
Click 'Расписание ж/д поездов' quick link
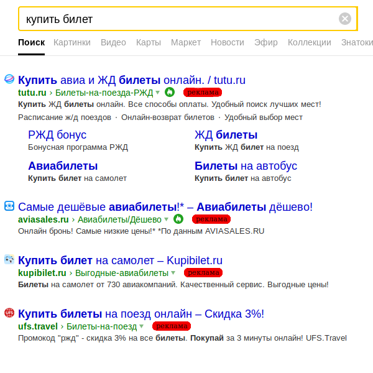click(65, 117)
